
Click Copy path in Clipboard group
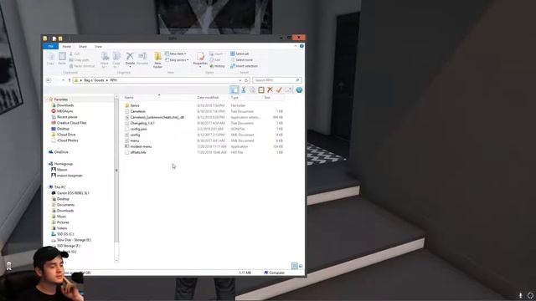(80, 59)
